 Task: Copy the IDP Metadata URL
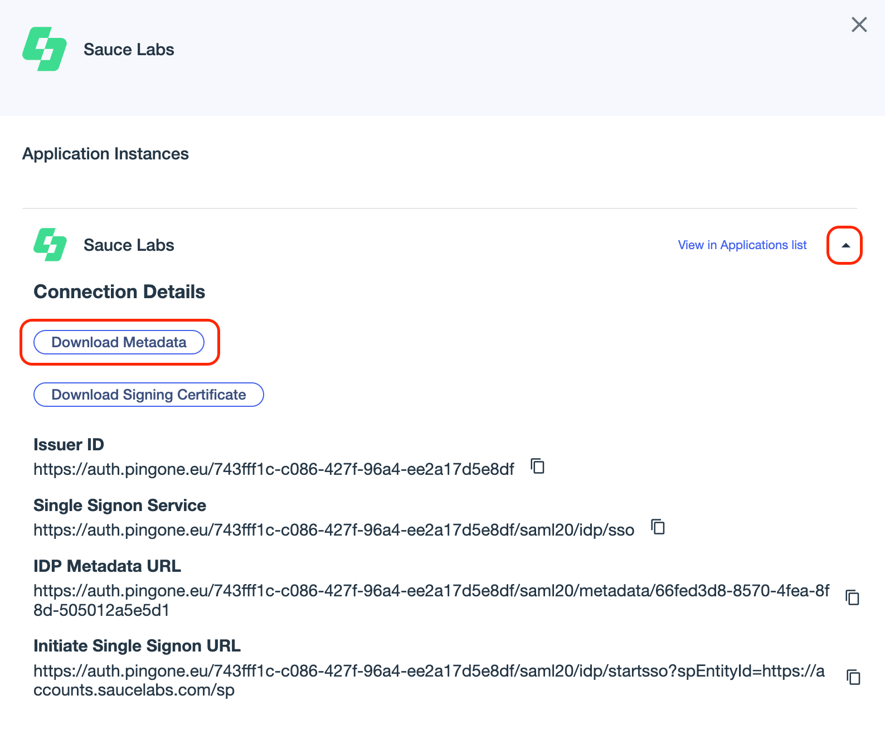(x=853, y=597)
